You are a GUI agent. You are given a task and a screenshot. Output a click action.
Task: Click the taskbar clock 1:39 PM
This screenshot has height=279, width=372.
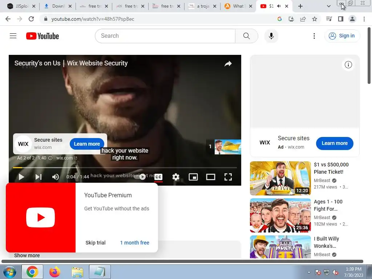353,272
